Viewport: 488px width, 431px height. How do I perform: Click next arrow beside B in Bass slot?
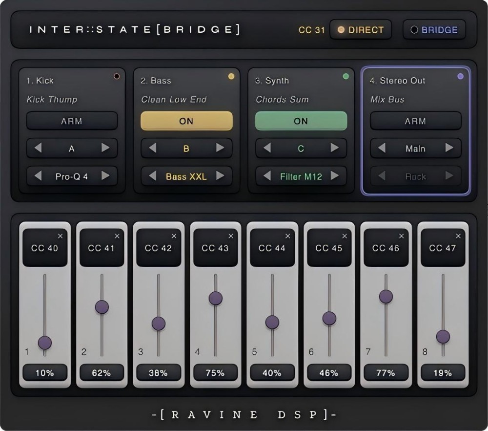220,148
